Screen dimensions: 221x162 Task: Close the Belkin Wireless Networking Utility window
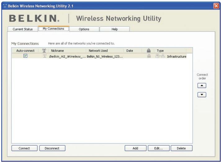[216, 6]
